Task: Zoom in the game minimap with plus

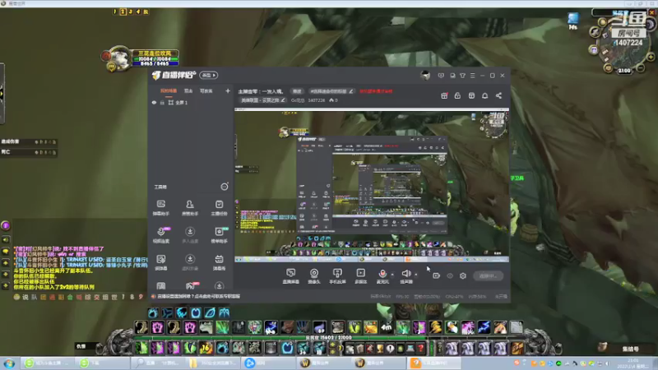Action: [651, 57]
